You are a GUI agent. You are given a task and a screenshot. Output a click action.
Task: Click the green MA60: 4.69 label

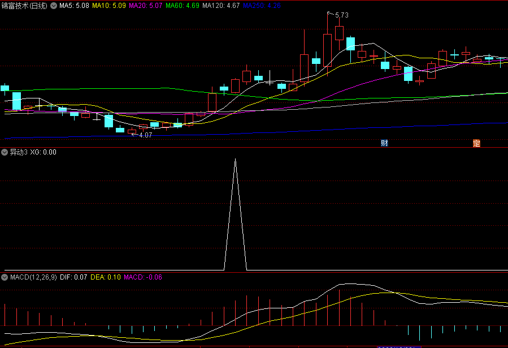pyautogui.click(x=183, y=6)
